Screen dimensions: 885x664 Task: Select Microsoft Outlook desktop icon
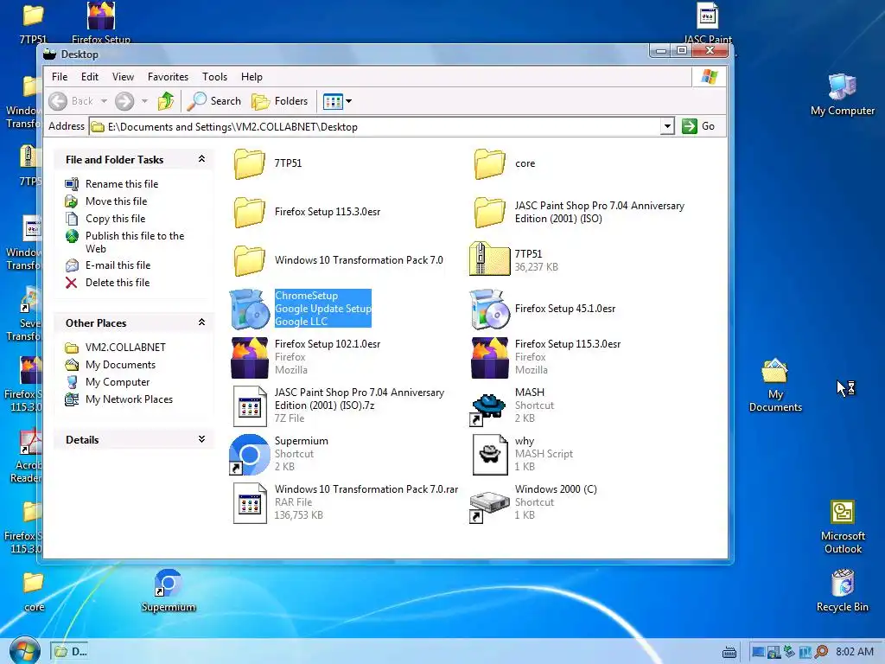(x=842, y=527)
